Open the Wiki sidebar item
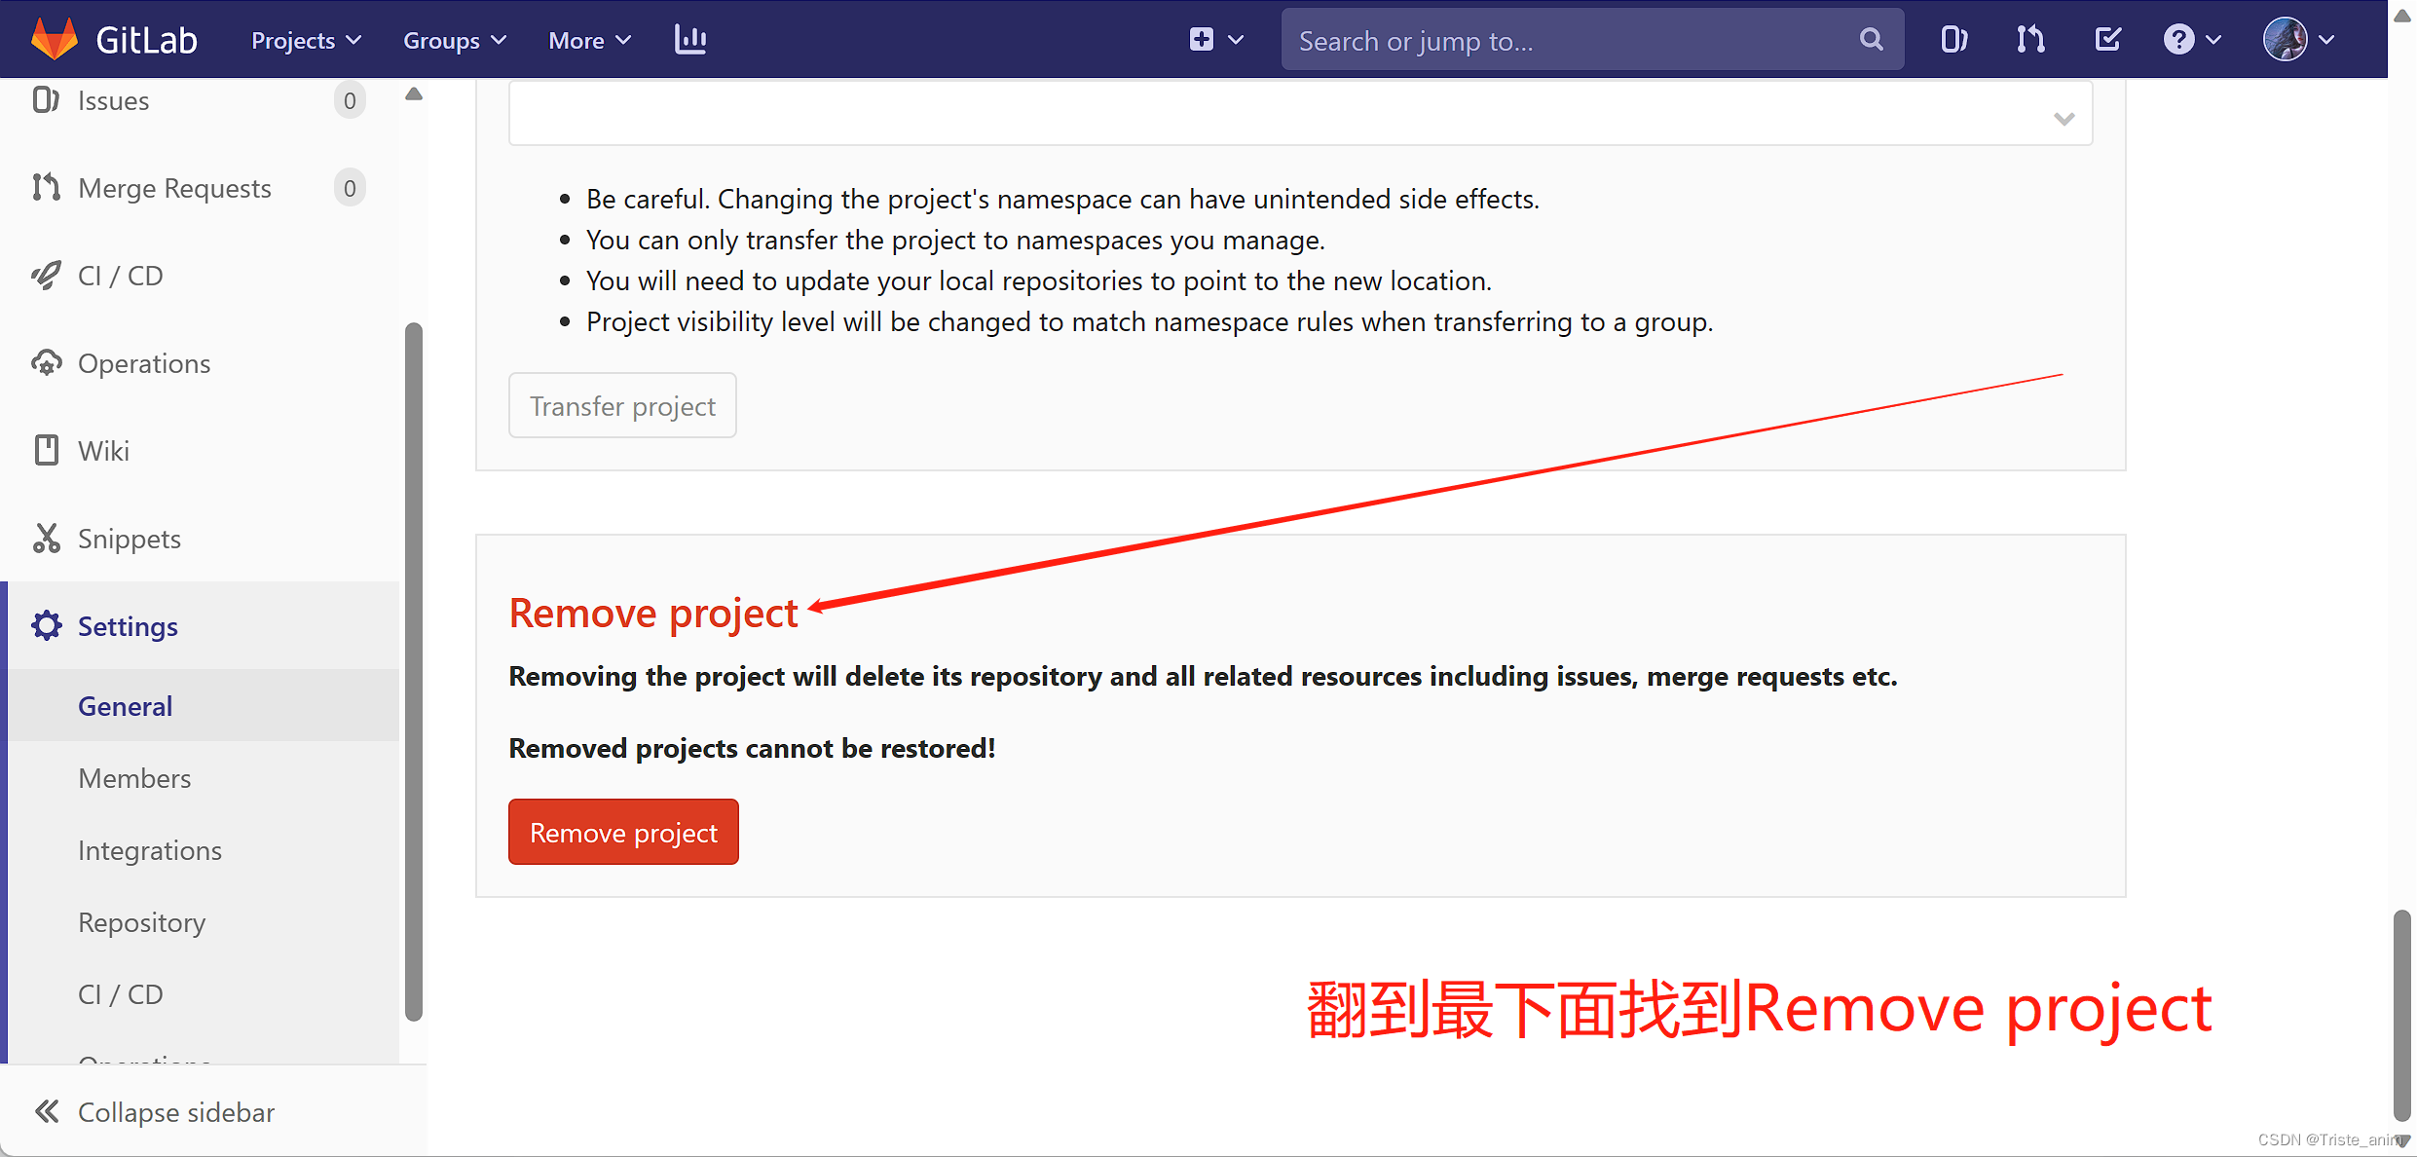The image size is (2417, 1157). 103,451
